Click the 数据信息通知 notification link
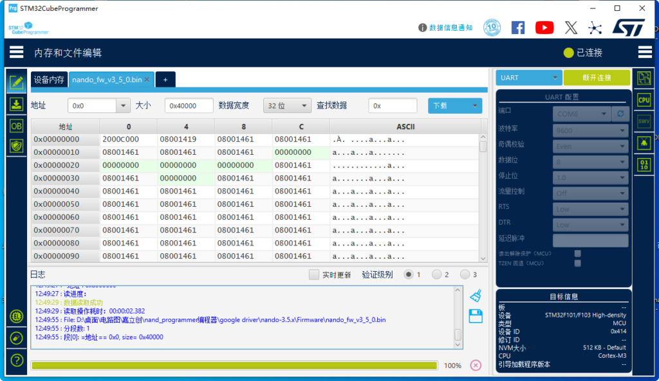 [x=450, y=28]
